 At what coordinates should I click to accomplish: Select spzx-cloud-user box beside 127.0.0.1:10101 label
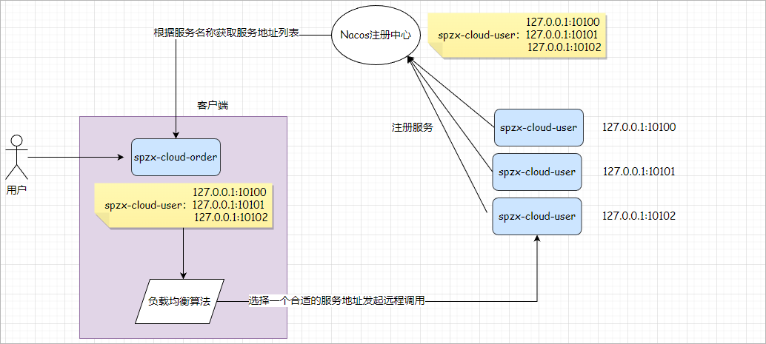coord(537,172)
